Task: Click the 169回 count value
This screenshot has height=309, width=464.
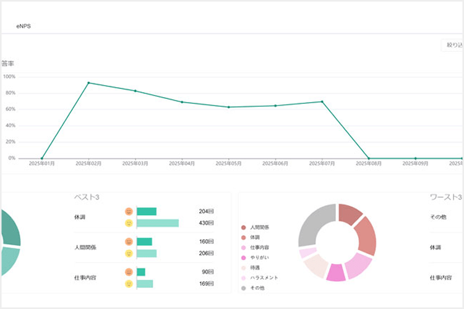Action: [x=206, y=284]
